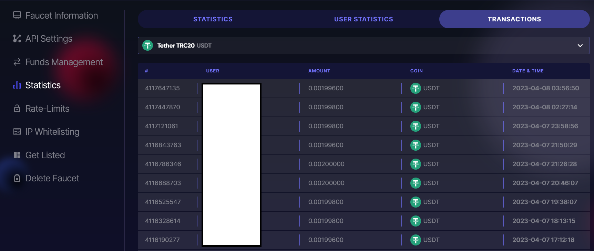Expand coin selector via chevron arrow
594x251 pixels.
580,46
